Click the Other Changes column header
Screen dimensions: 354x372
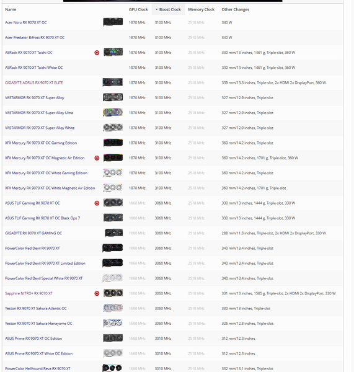coord(236,9)
